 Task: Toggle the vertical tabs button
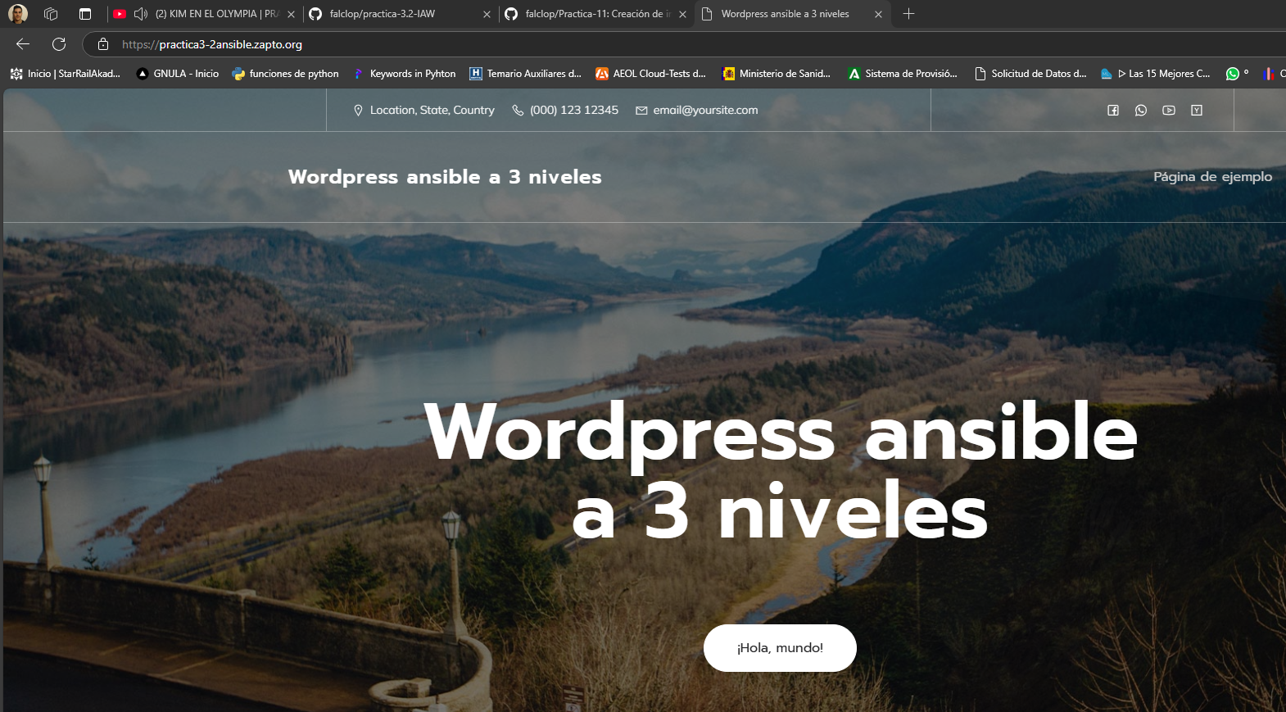click(x=85, y=14)
